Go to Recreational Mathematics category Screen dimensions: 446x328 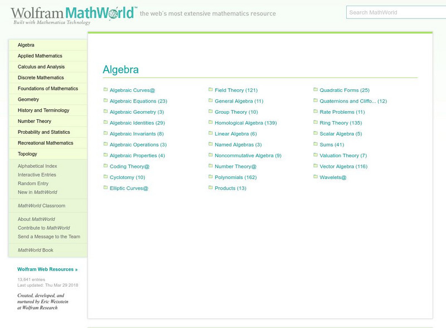[48, 143]
